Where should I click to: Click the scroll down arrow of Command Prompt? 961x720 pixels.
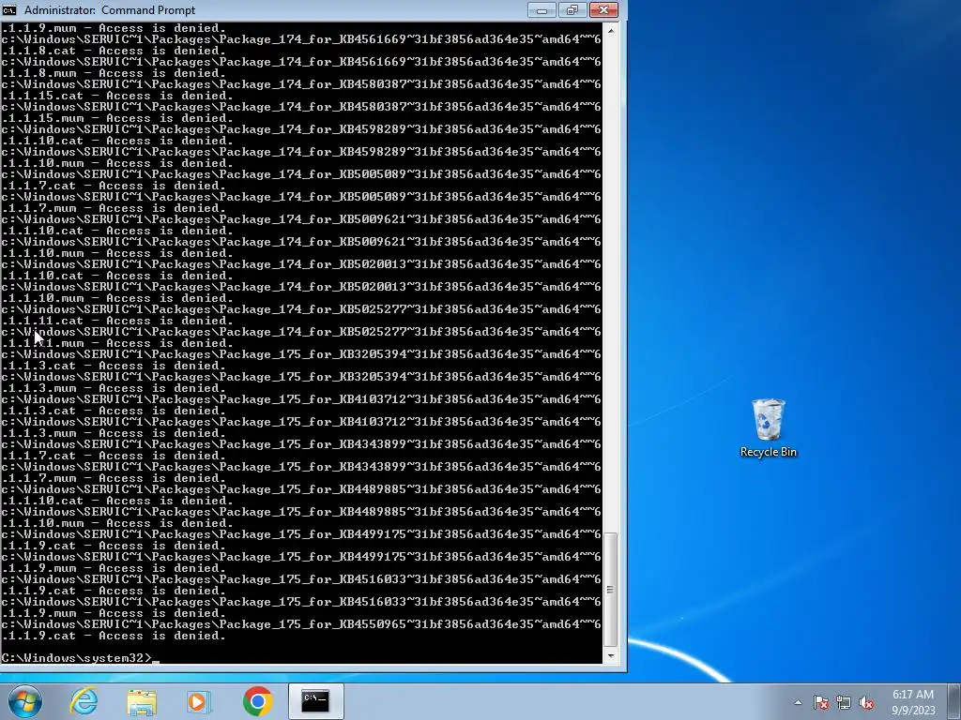610,655
